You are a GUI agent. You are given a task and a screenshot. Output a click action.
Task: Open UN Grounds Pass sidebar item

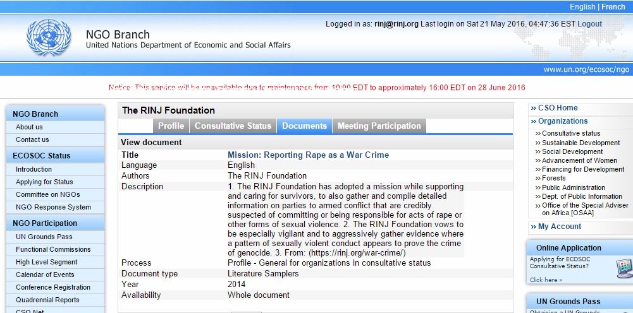[x=44, y=237]
